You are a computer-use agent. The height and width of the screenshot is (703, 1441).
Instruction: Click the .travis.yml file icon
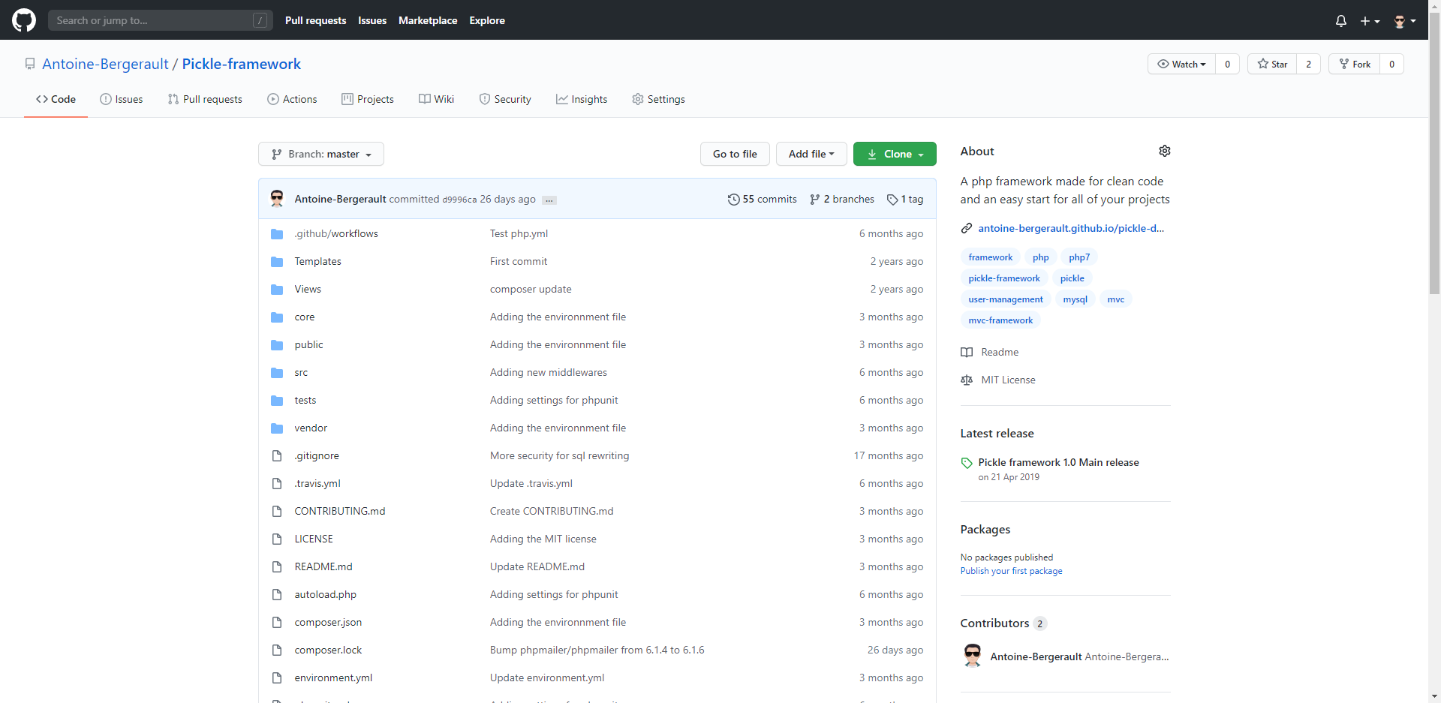click(277, 484)
